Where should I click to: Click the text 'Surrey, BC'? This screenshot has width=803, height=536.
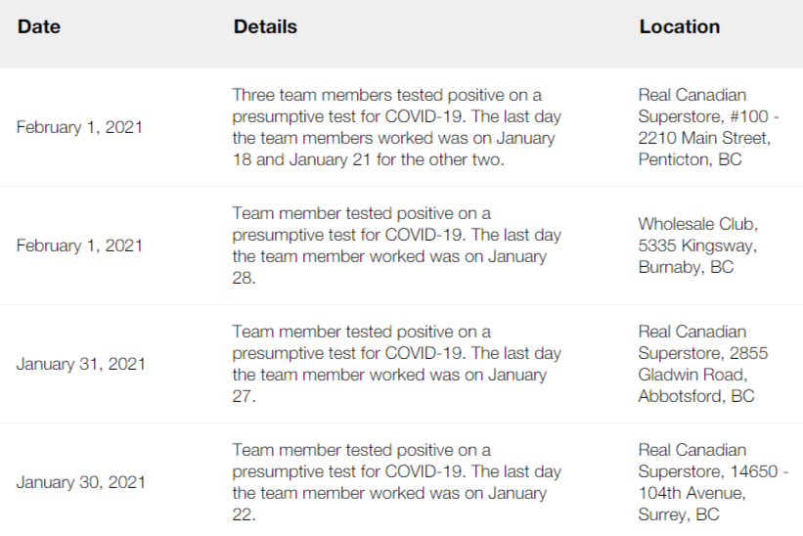679,514
